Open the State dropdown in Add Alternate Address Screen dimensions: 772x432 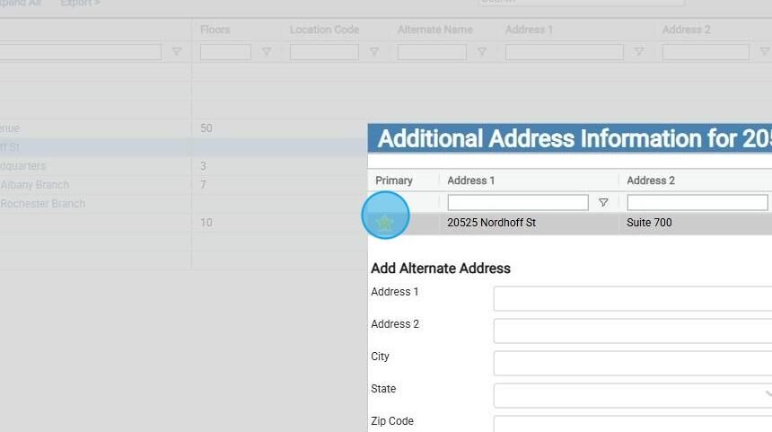tap(633, 395)
